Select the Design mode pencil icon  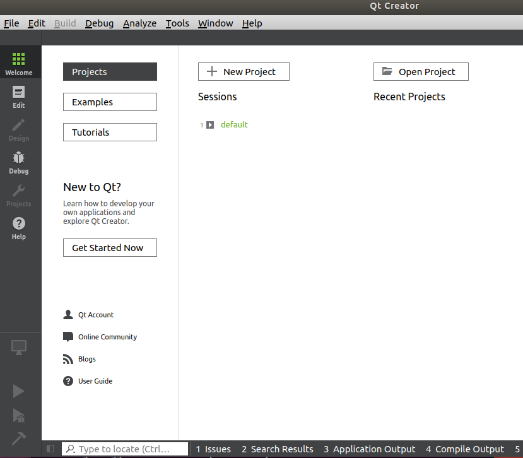18,126
